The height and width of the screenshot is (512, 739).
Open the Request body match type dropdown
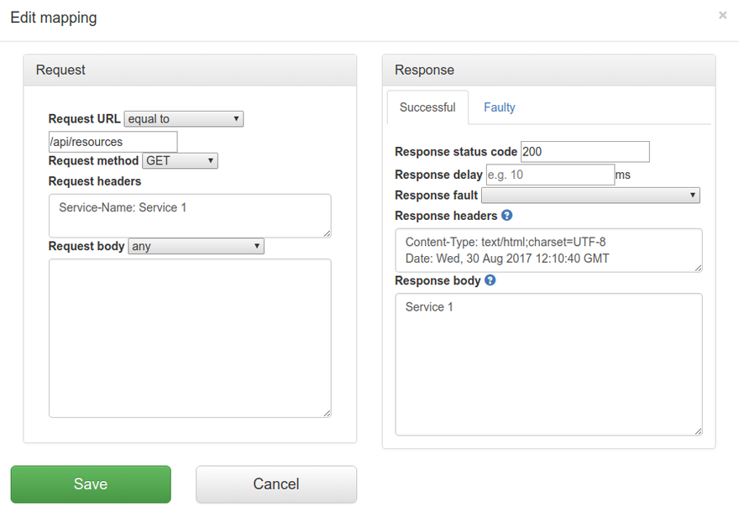(197, 246)
